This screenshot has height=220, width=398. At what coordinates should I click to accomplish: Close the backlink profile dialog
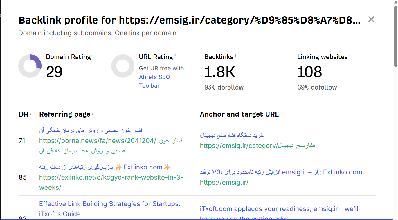click(x=371, y=19)
